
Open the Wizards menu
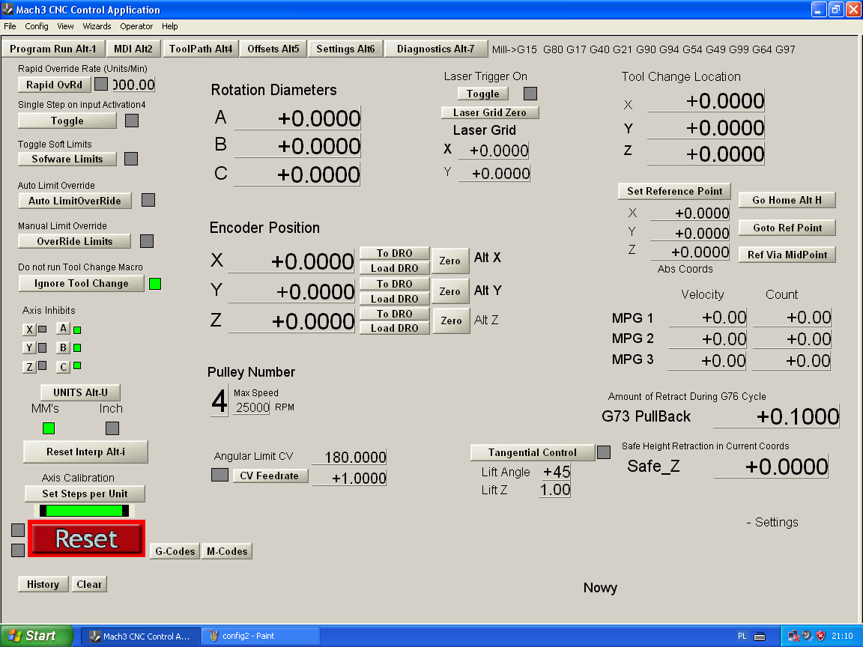(x=97, y=26)
